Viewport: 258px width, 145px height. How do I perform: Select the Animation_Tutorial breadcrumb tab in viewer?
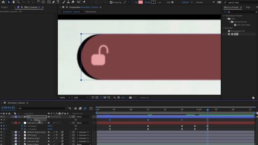tap(71, 12)
